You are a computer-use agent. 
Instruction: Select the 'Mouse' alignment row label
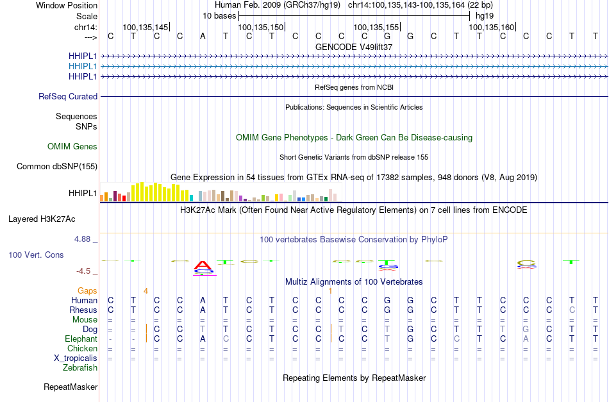click(85, 320)
